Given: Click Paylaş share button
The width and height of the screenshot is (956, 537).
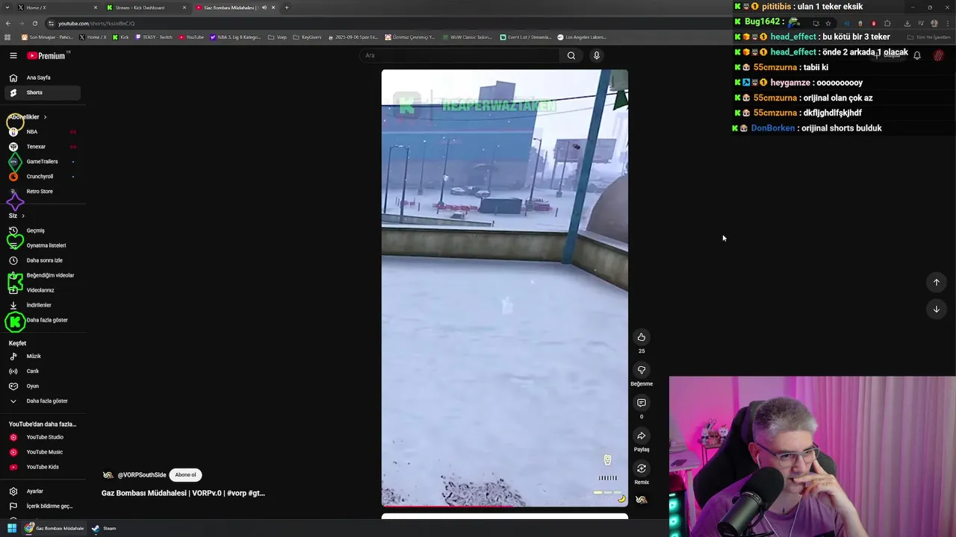Looking at the screenshot, I should pyautogui.click(x=641, y=436).
